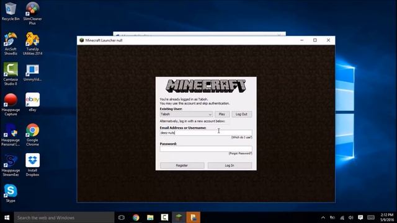Click the Log In button
397x223 pixels.
click(230, 165)
